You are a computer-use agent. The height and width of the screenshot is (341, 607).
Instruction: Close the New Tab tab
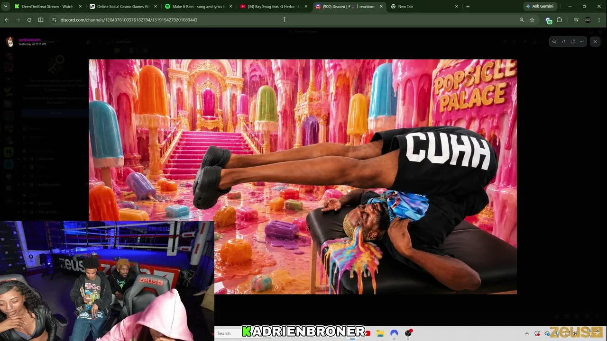point(456,7)
